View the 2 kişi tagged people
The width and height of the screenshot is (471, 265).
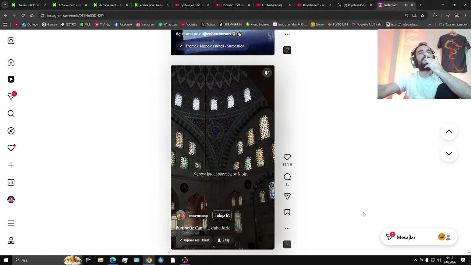[224, 240]
